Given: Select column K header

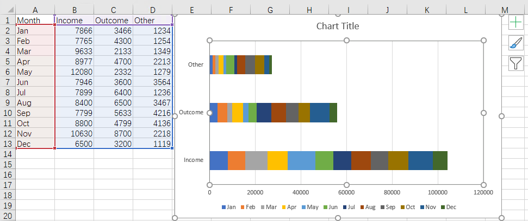Looking at the screenshot, I should point(427,10).
